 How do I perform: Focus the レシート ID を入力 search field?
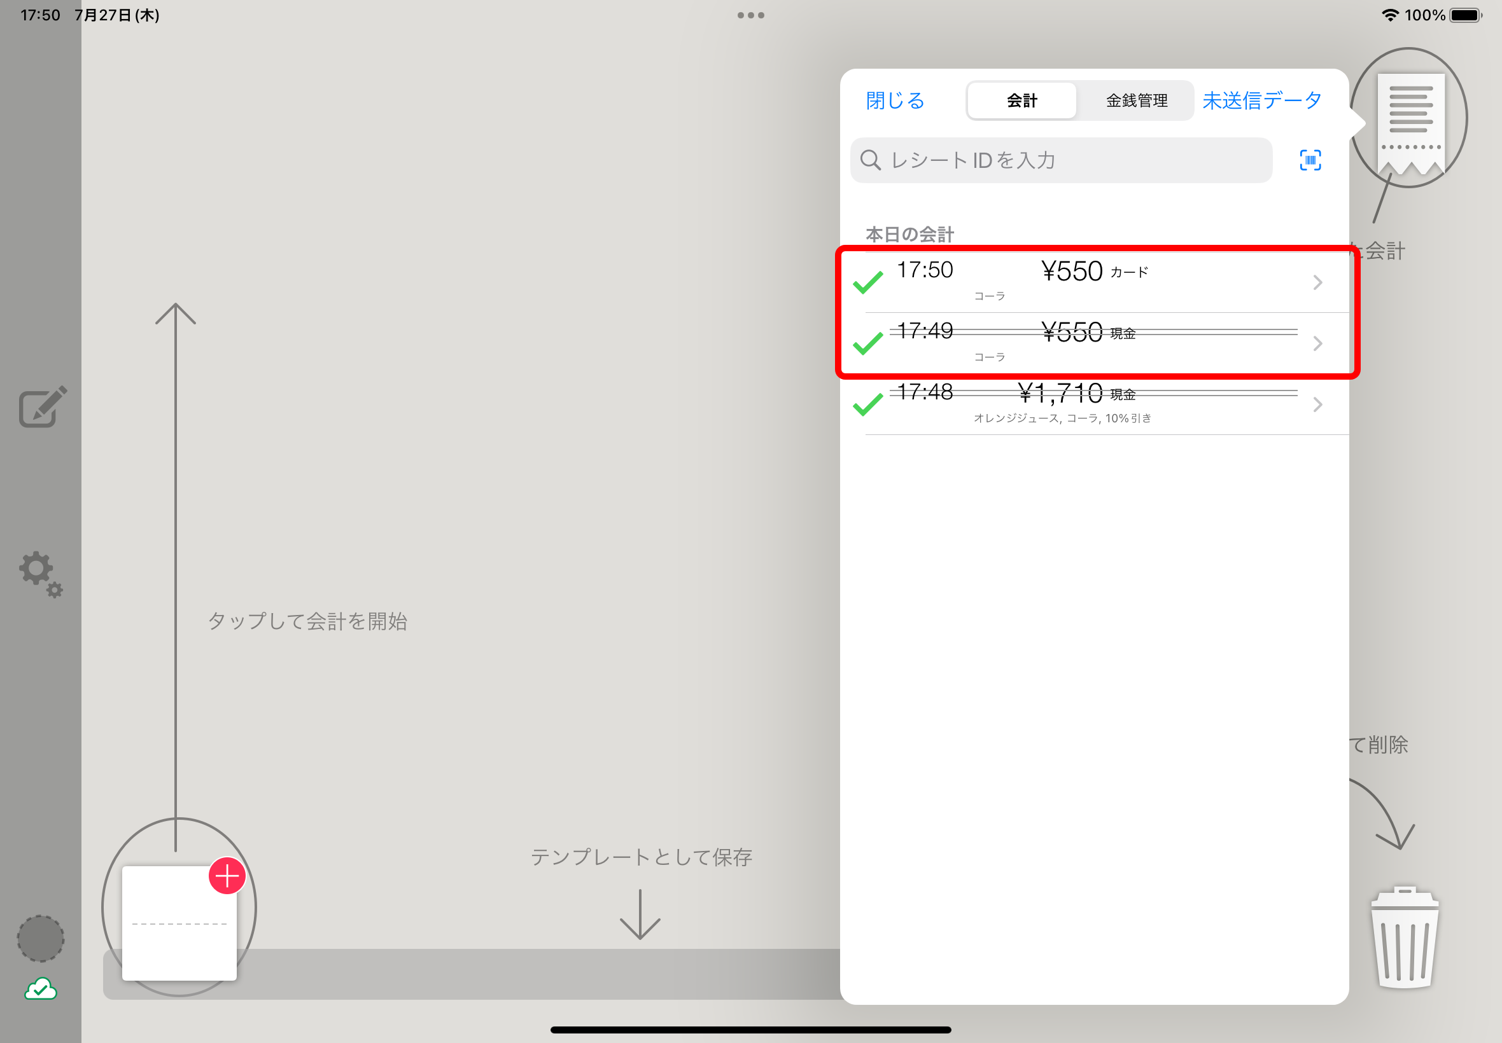coord(1060,160)
